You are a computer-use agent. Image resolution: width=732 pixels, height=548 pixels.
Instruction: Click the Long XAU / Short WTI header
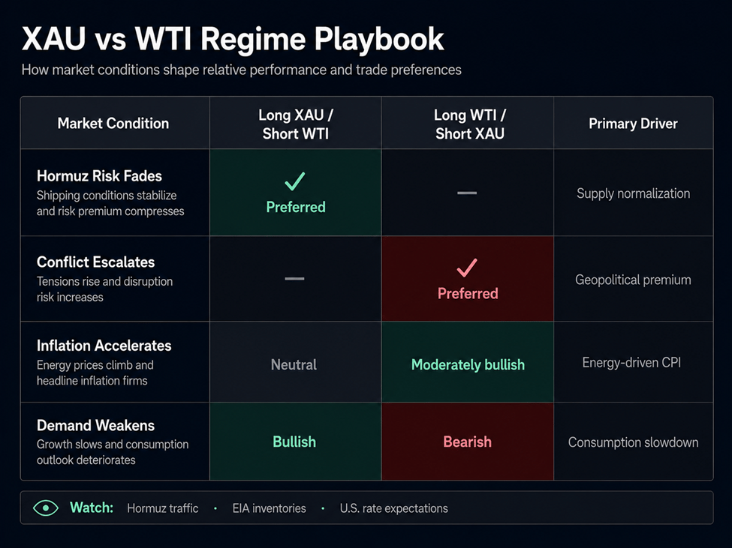pos(296,124)
